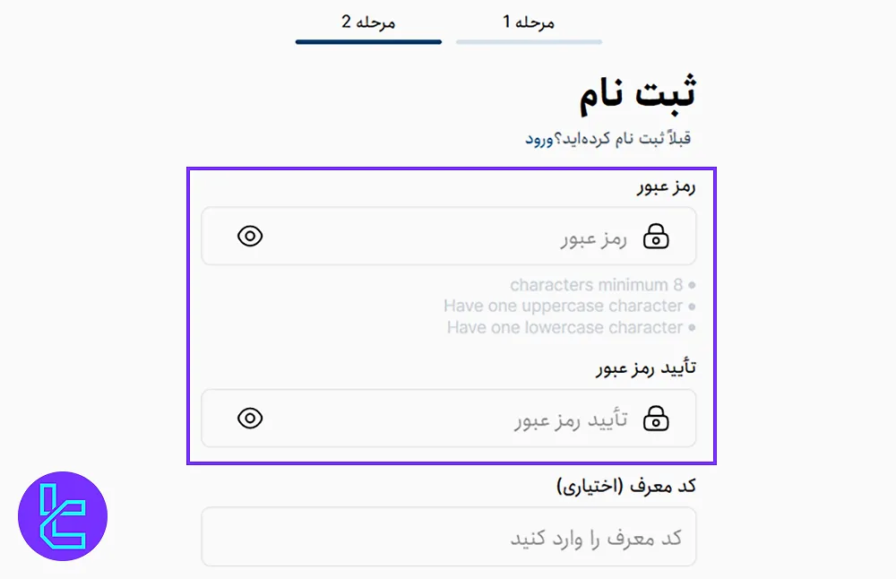Image resolution: width=896 pixels, height=579 pixels.
Task: Click the کد معرف referral code input field
Action: point(448,535)
